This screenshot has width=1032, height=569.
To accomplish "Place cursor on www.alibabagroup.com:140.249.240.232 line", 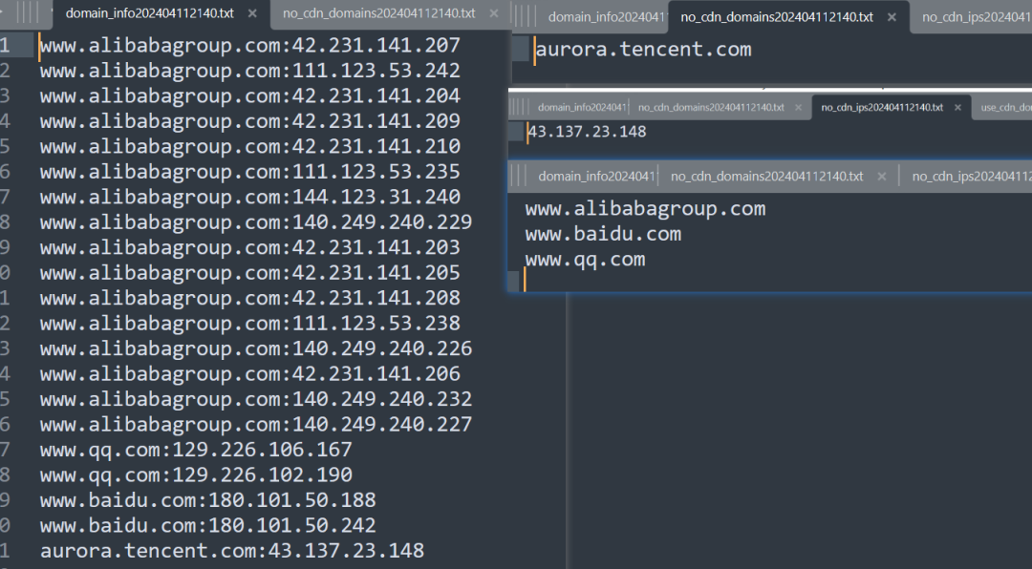I will click(256, 399).
